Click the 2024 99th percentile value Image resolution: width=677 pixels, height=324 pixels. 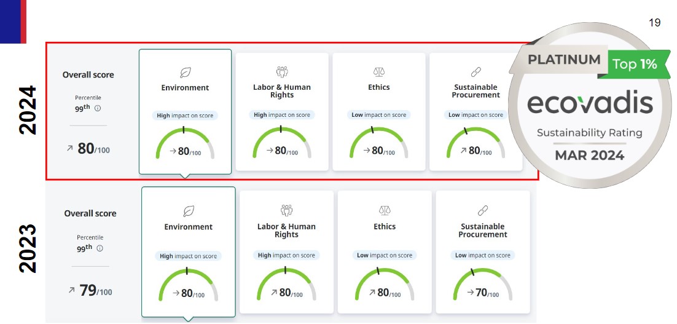(82, 108)
